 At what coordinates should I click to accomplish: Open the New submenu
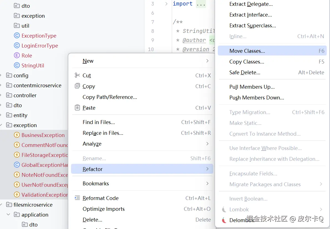(88, 61)
